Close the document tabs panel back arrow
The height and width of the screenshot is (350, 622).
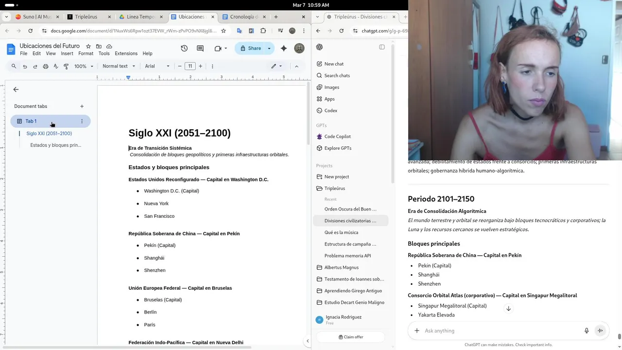(x=16, y=89)
